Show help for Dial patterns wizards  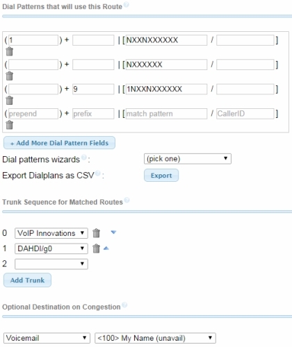click(84, 158)
